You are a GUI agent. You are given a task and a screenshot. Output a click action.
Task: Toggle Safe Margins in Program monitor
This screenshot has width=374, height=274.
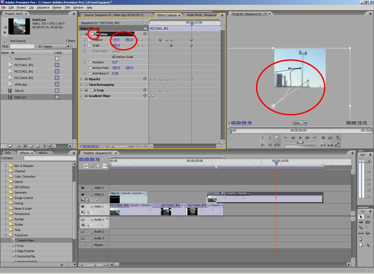coord(330,138)
